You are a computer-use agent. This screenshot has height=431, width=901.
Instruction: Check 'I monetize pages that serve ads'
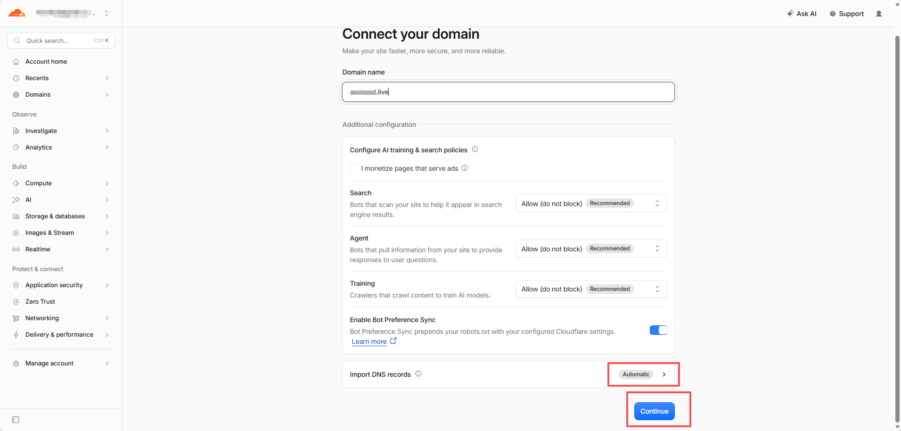pos(354,168)
